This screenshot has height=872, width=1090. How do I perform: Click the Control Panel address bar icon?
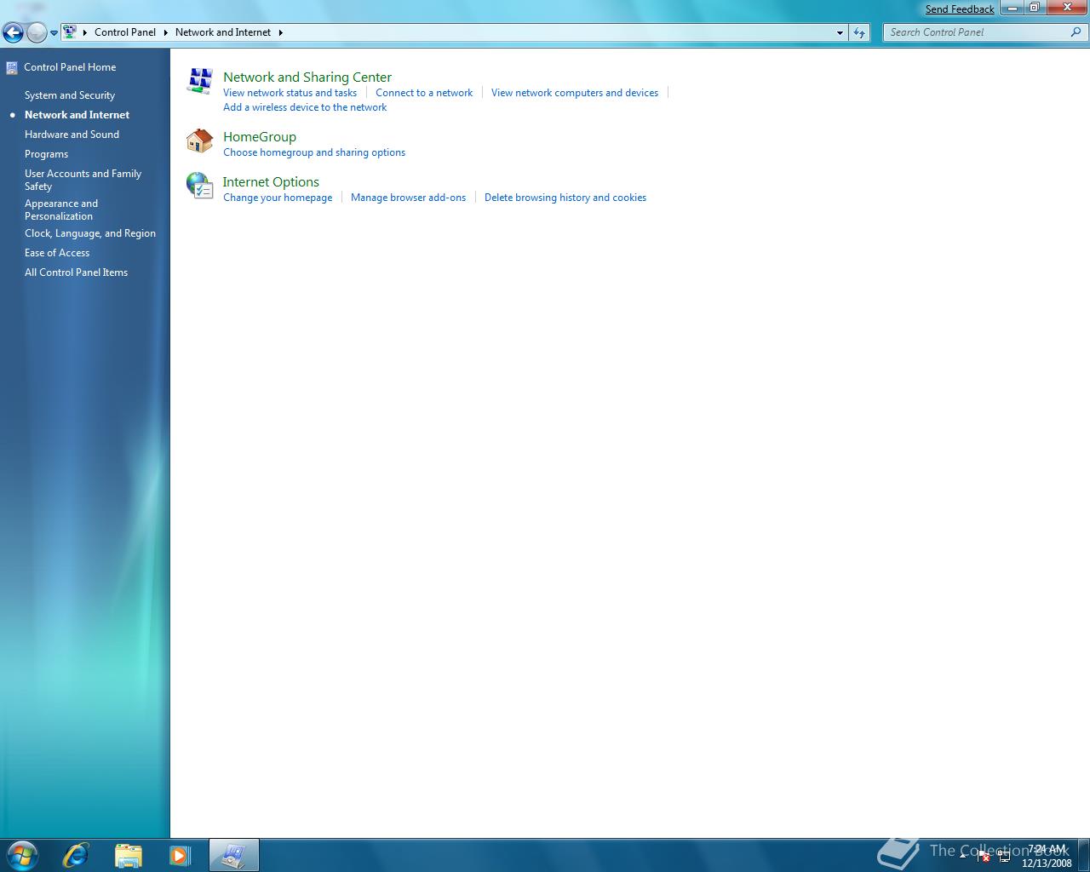[x=70, y=32]
